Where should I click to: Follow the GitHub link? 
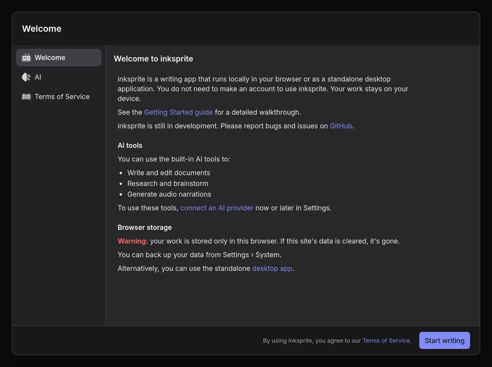pos(341,126)
